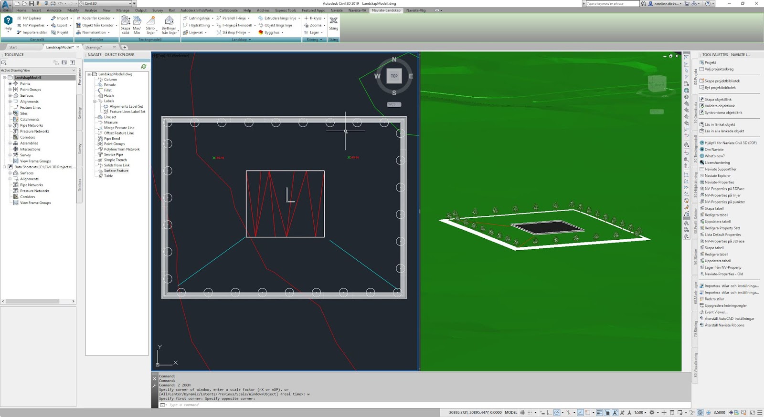764x417 pixels.
Task: Toggle ortho mode in status bar
Action: (549, 412)
